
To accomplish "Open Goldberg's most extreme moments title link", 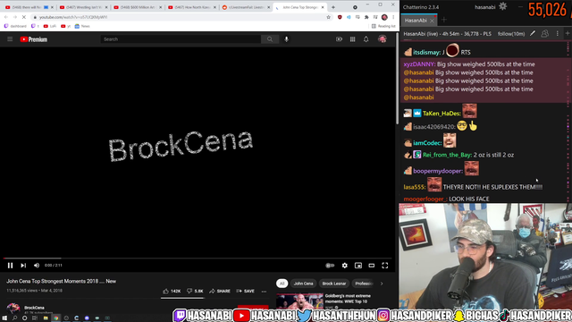I will (x=348, y=299).
